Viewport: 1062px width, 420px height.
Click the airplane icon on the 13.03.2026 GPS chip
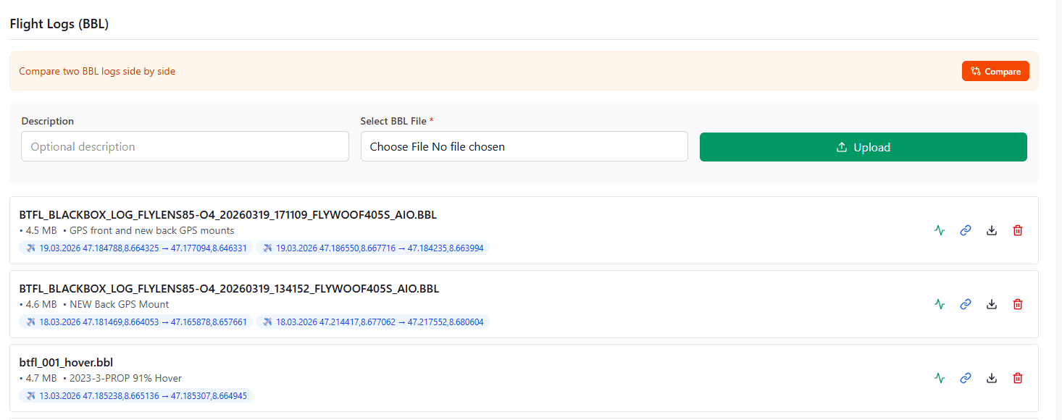[x=30, y=395]
